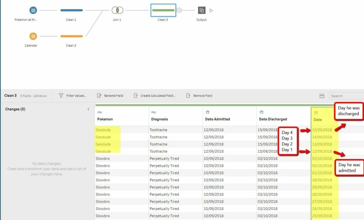Click the 01/10/2018 Date cell
364x220 pixels.
click(x=322, y=173)
